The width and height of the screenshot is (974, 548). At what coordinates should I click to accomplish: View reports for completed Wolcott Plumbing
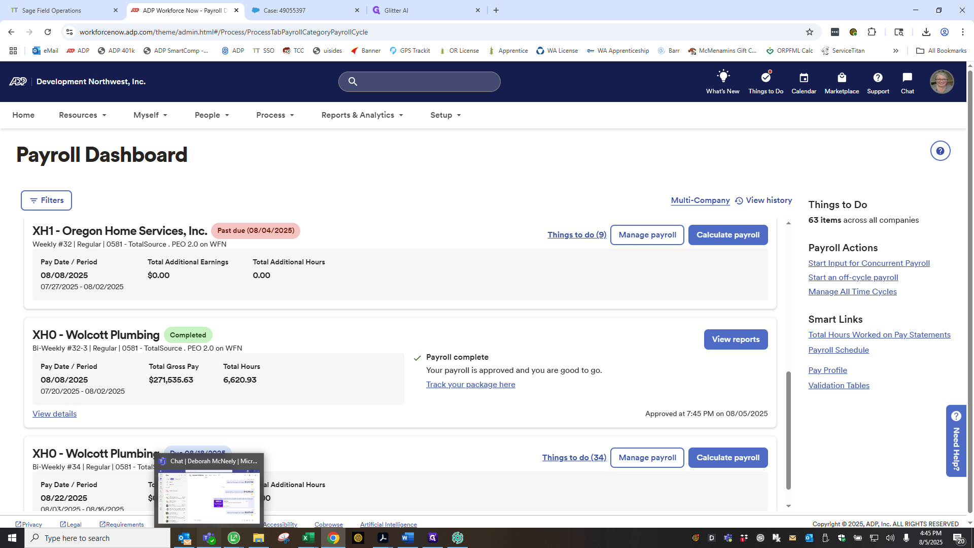coord(736,339)
